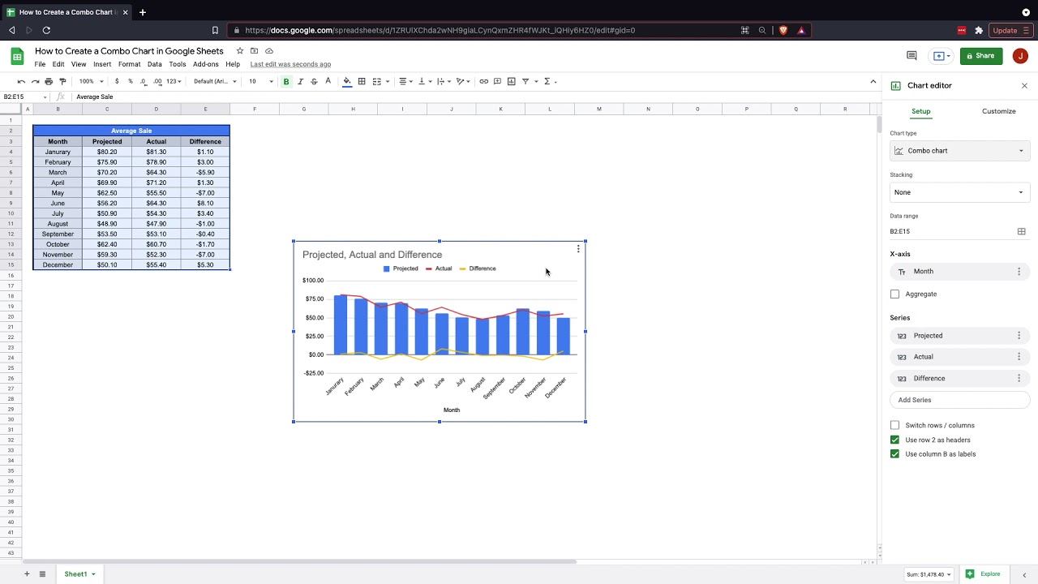Click the Data range input field

coord(950,231)
